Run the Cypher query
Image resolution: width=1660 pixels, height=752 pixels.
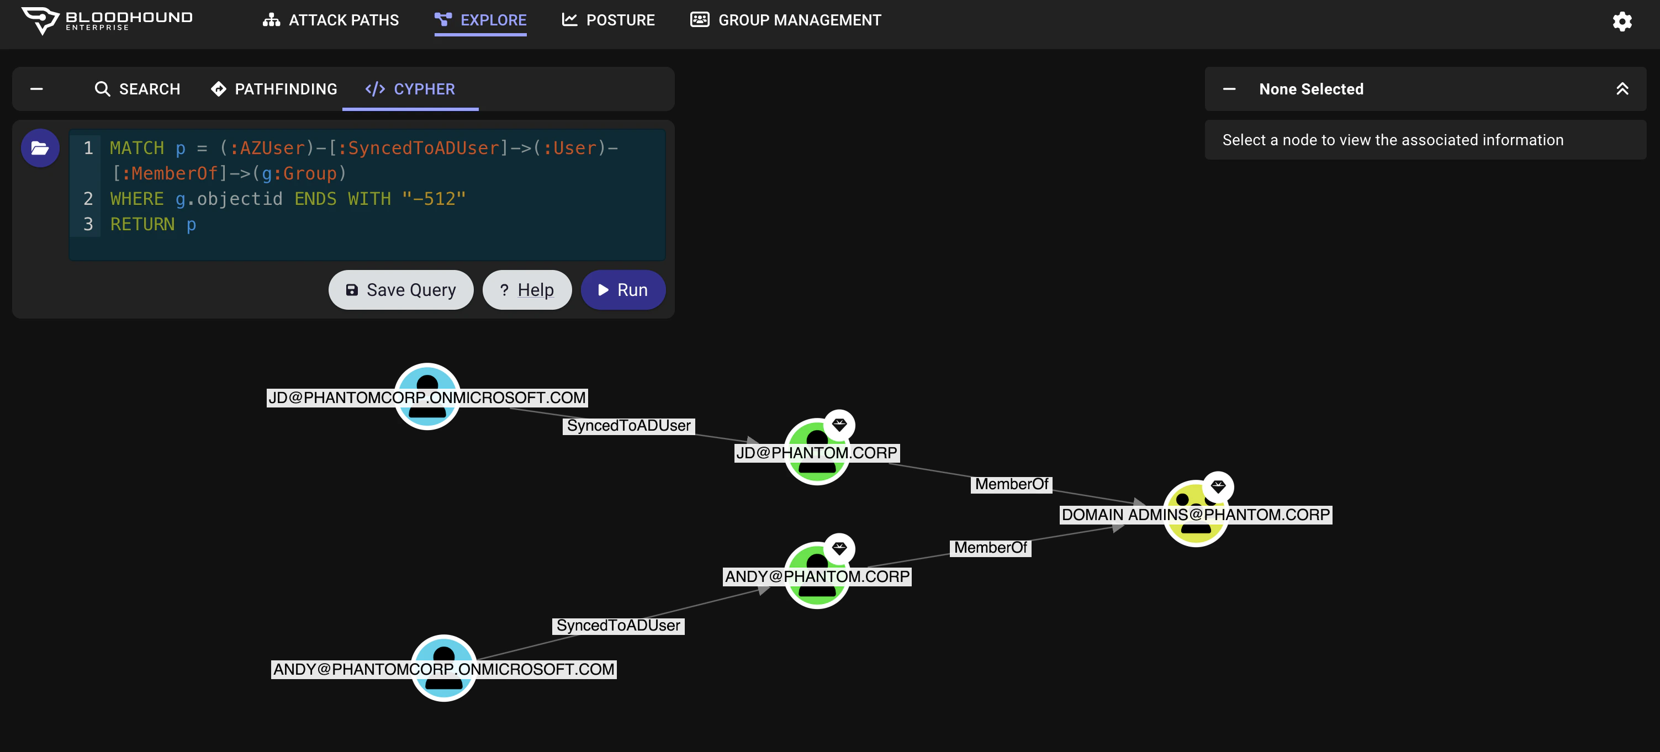(622, 290)
